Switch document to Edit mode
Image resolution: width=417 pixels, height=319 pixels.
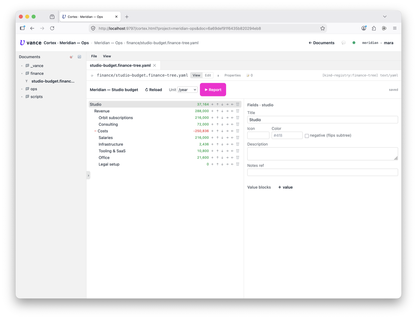[208, 75]
